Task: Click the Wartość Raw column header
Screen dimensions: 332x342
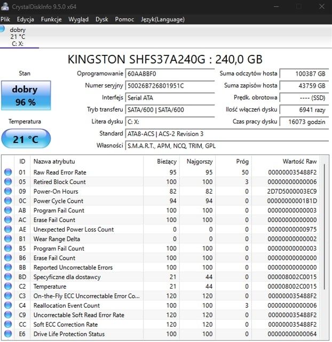Action: point(286,162)
